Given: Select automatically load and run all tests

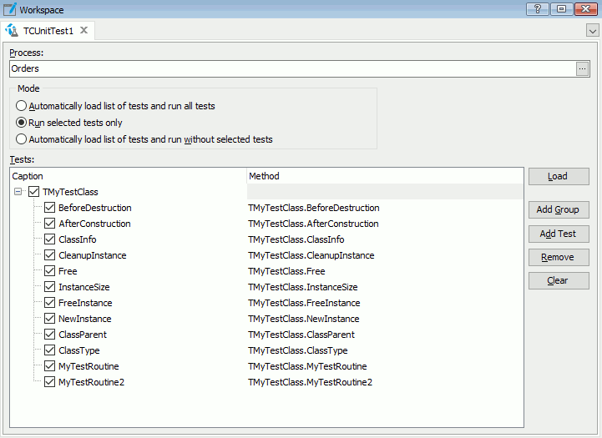Looking at the screenshot, I should point(21,106).
